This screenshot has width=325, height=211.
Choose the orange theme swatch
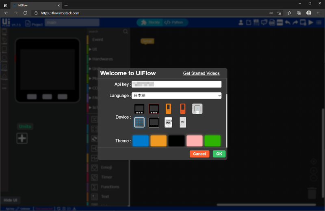point(158,141)
